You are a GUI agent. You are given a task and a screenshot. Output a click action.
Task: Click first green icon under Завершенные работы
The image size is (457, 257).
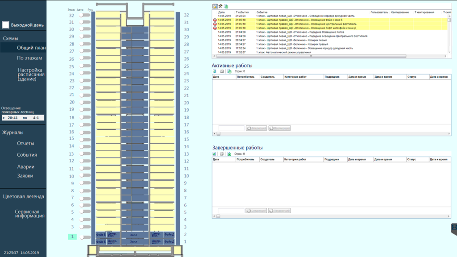click(214, 153)
